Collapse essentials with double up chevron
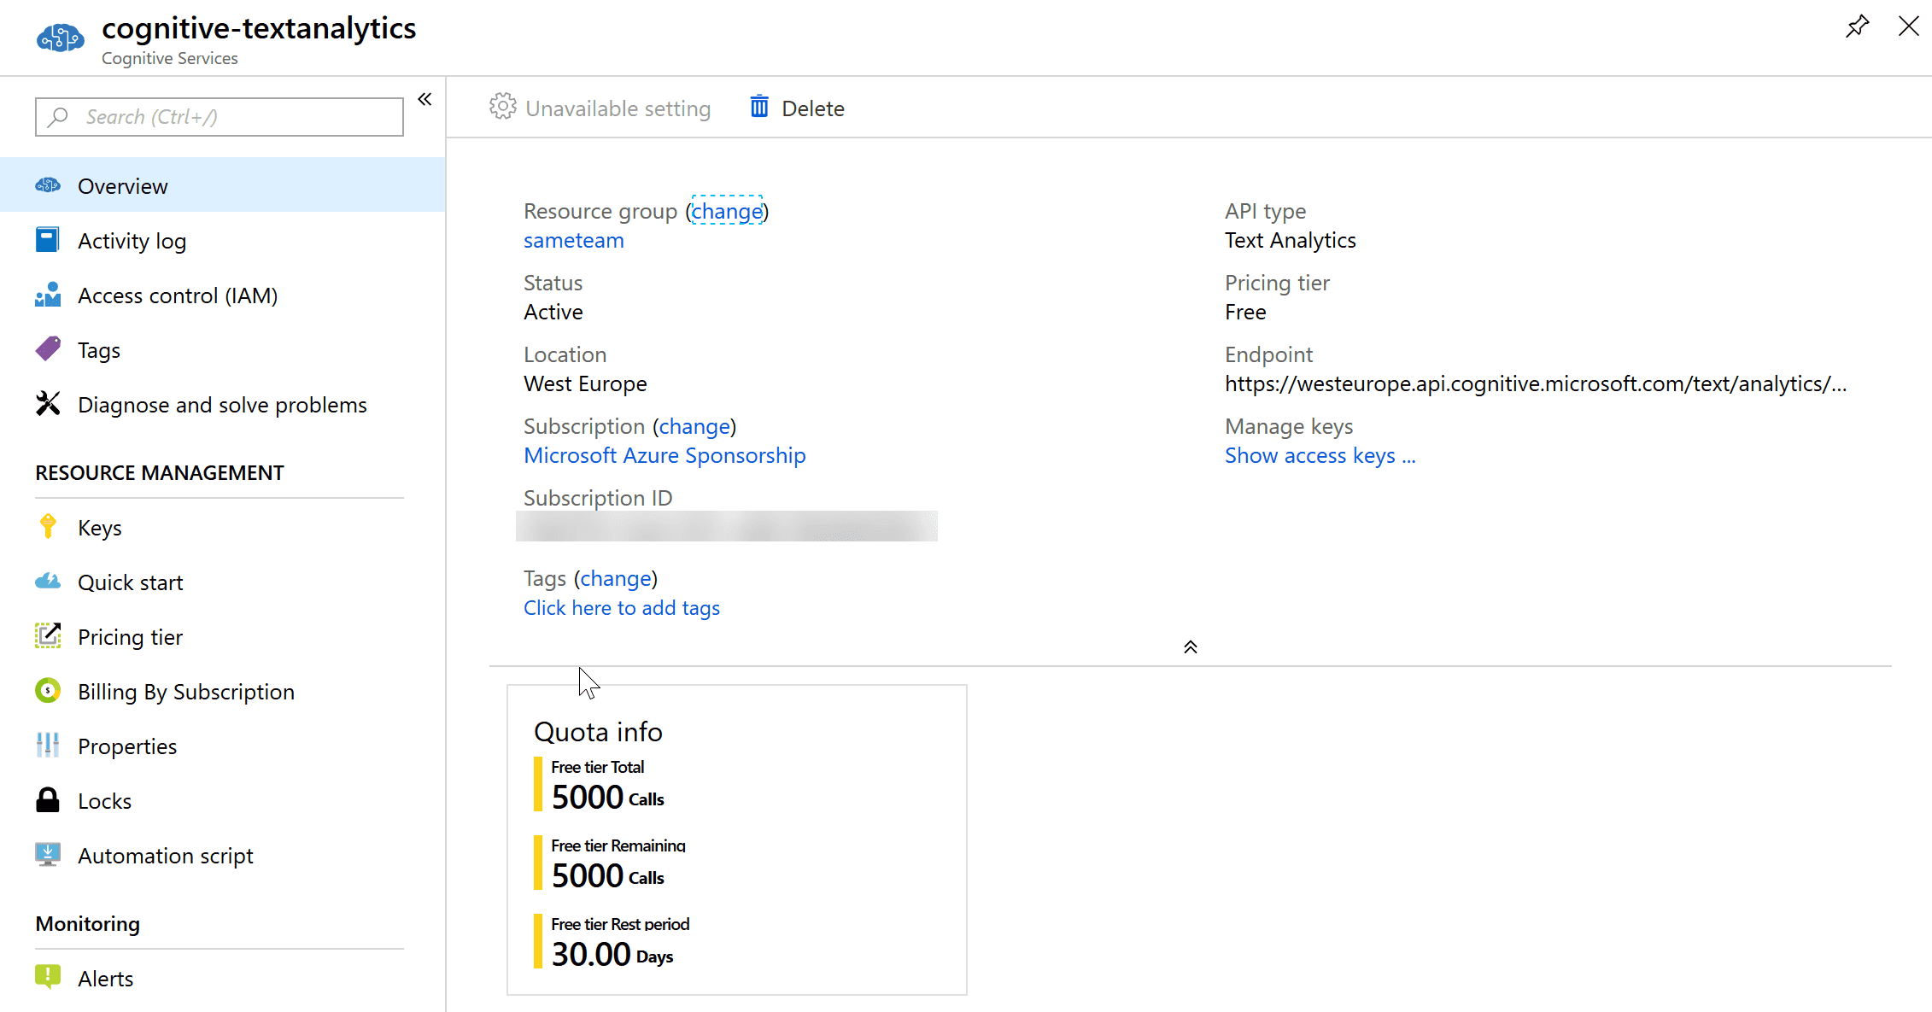The width and height of the screenshot is (1932, 1012). 1191,647
